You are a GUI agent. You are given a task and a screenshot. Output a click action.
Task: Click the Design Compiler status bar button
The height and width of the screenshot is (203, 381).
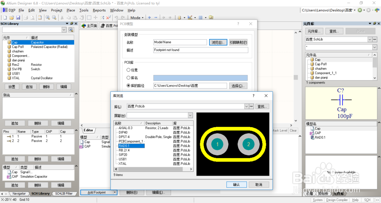click(x=337, y=200)
